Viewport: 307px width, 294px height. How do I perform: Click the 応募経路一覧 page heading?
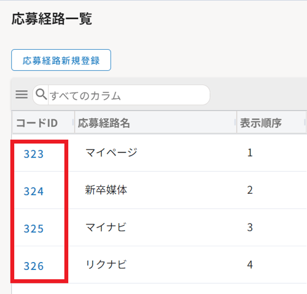(52, 19)
